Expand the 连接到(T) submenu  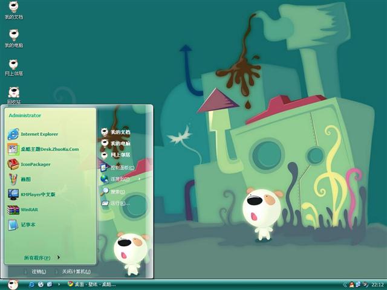click(121, 179)
